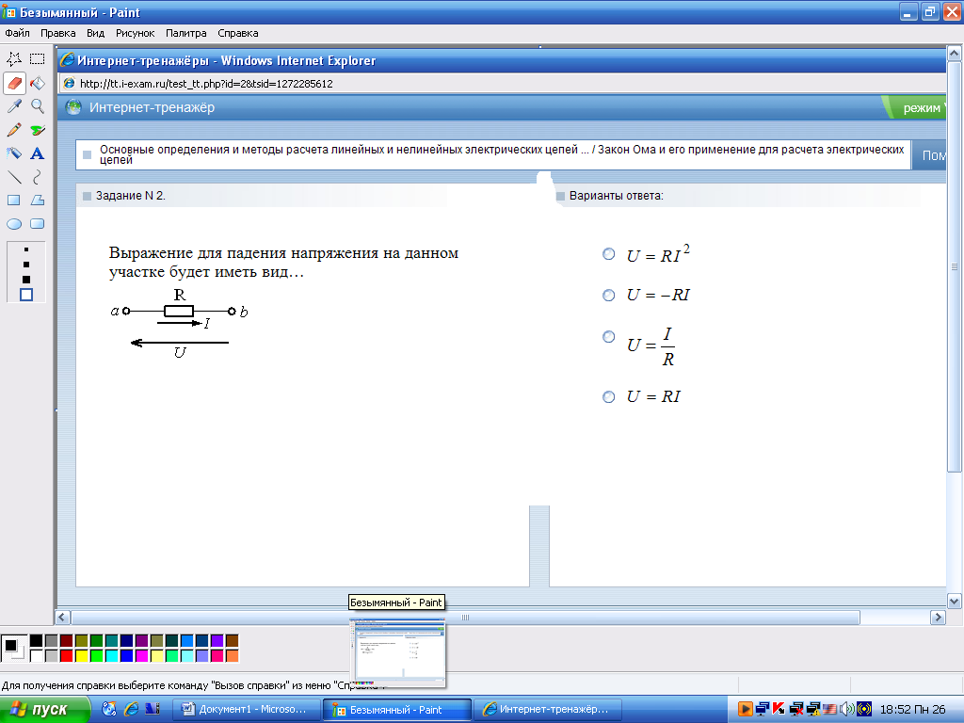
Task: Click the Задание N 2. heading
Action: [130, 196]
